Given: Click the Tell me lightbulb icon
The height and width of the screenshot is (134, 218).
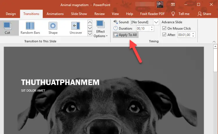Looking at the screenshot, I should [x=173, y=14].
